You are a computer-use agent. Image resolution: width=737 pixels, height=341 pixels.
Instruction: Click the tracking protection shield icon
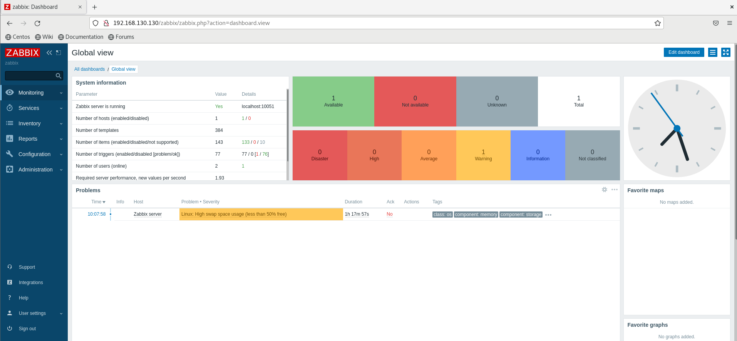tap(95, 23)
